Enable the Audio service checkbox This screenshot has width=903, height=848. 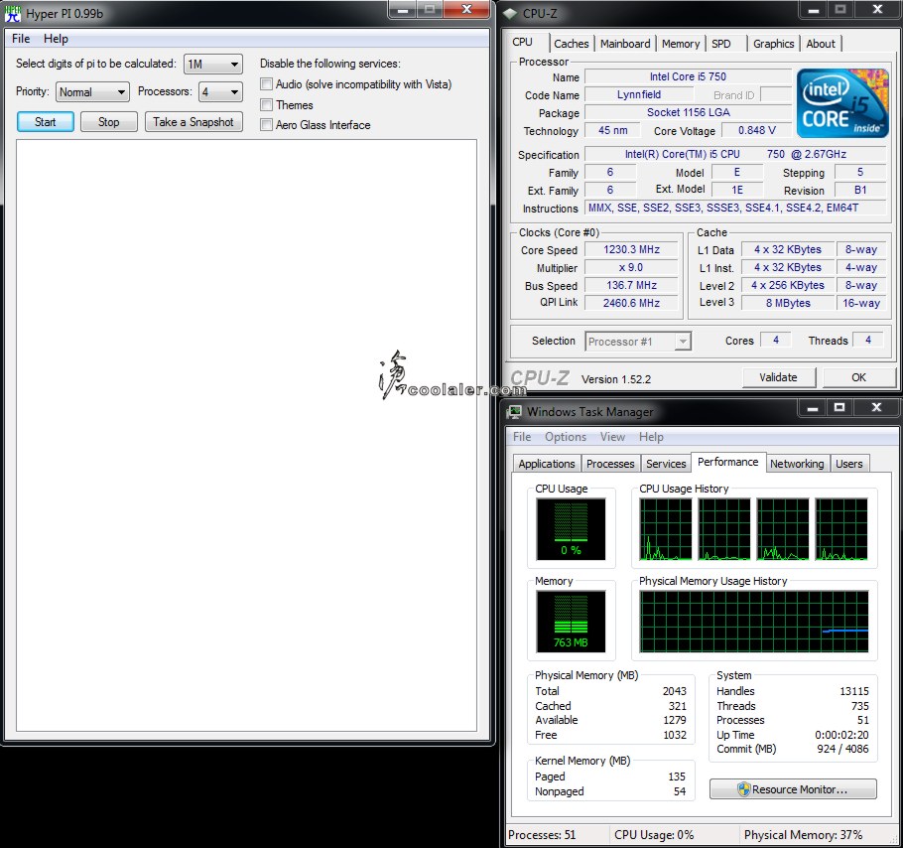pyautogui.click(x=266, y=84)
